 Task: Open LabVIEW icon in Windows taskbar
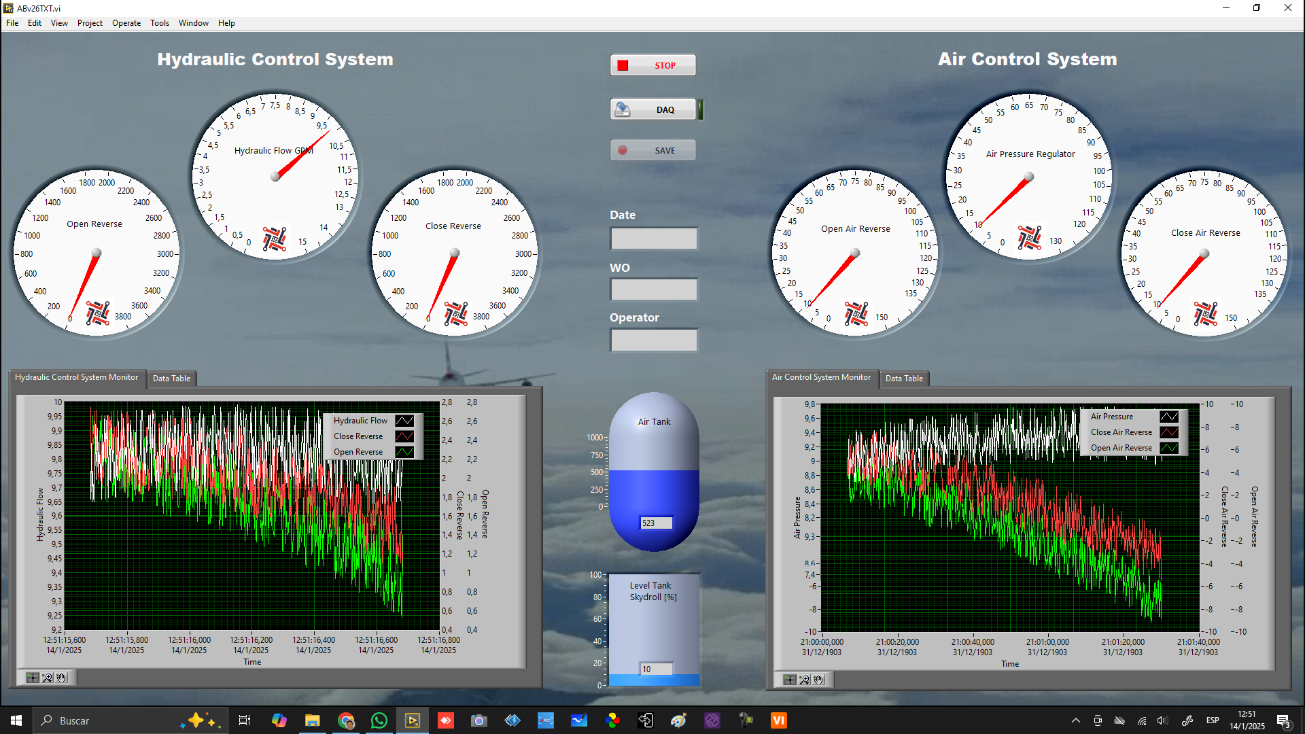coord(413,720)
